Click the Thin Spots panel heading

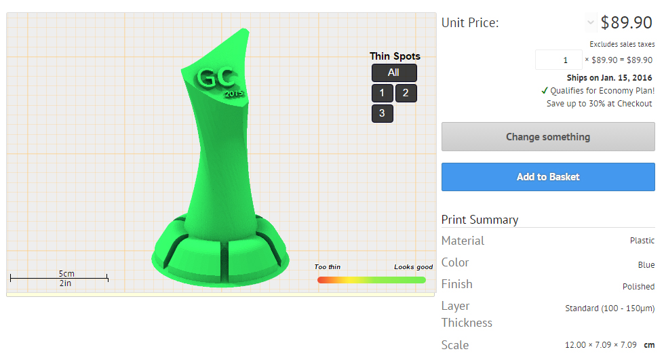(395, 56)
